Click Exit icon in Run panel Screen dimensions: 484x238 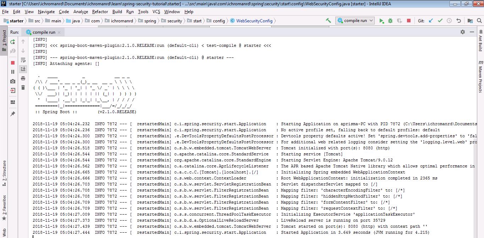coord(13,90)
